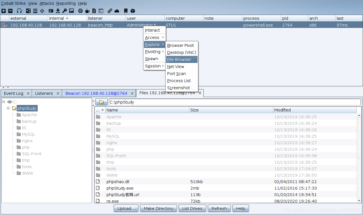This screenshot has width=363, height=215.
Task: Choose Interact in context menu
Action: point(154,30)
